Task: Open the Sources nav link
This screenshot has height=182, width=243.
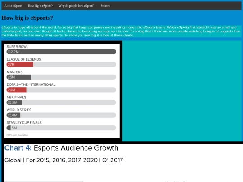Action: point(105,6)
